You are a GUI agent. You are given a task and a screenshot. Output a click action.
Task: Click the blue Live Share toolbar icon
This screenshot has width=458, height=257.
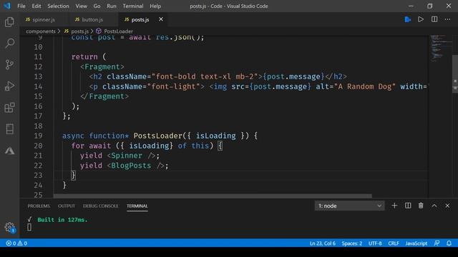(408, 19)
